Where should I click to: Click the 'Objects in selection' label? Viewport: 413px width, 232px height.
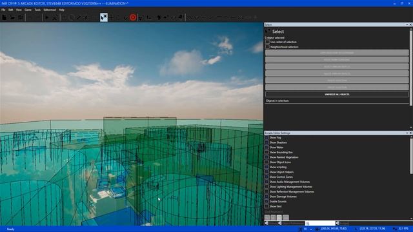coord(277,101)
